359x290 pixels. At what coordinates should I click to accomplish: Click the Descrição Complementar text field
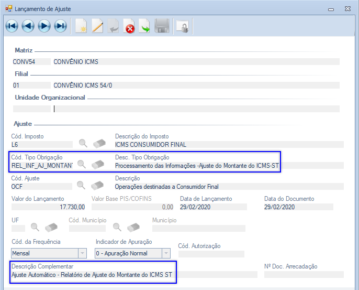point(134,275)
